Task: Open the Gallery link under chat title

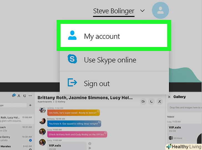Action: (60, 102)
